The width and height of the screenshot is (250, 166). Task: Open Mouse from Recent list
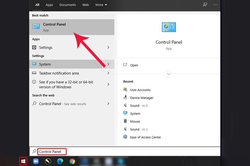click(x=135, y=122)
